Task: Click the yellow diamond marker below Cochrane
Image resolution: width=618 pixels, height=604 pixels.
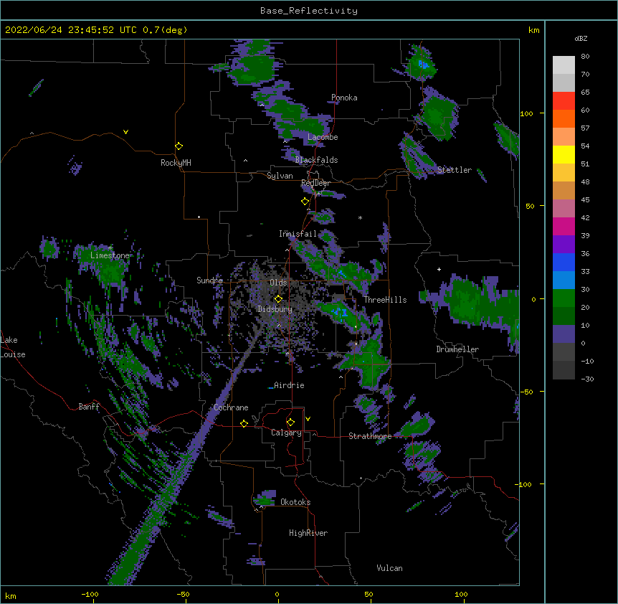Action: pyautogui.click(x=244, y=423)
